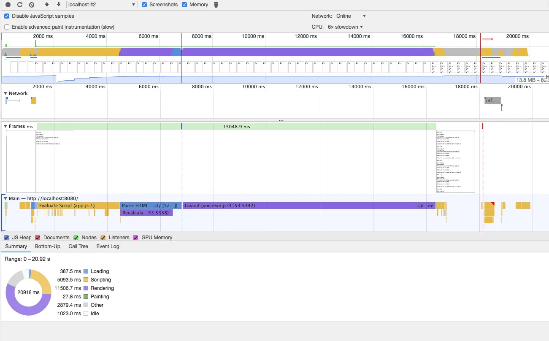Toggle the GPU Memory counter checkbox
This screenshot has height=341, width=549.
(x=135, y=238)
